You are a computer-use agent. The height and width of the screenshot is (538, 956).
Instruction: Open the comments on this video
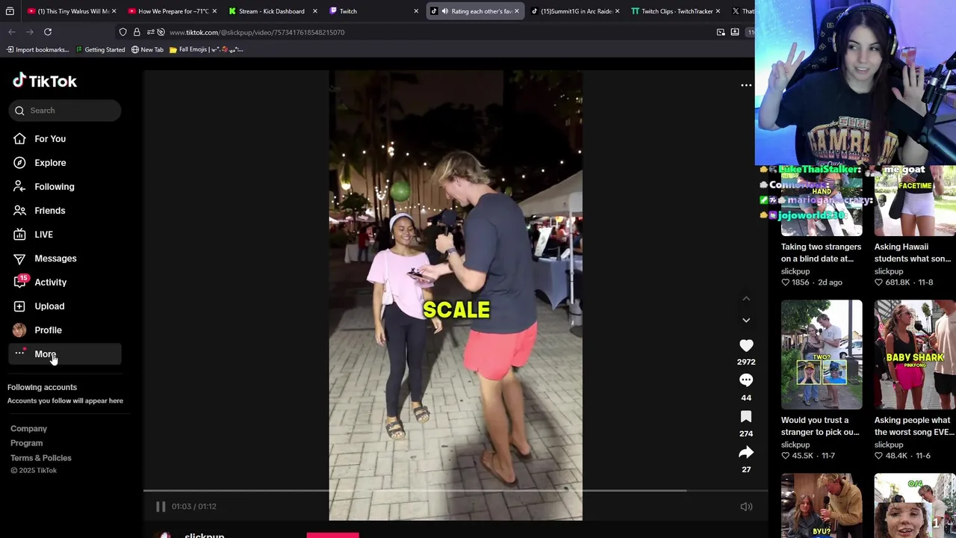point(746,380)
